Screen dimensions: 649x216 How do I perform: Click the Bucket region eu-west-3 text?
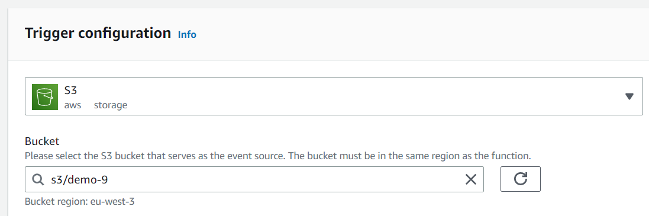pyautogui.click(x=80, y=202)
